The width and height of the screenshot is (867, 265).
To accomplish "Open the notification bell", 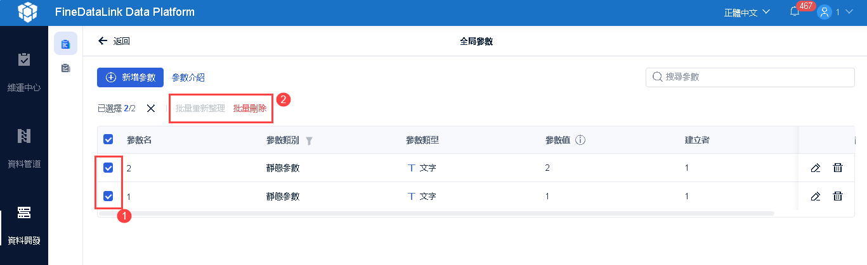I will point(795,12).
